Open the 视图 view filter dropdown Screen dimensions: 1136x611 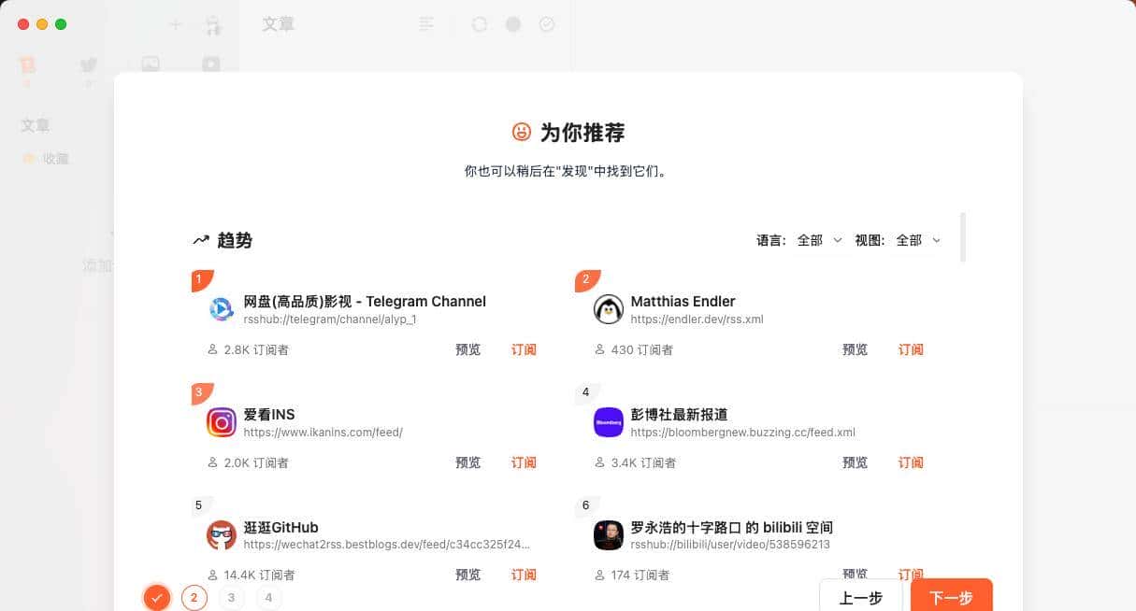(x=917, y=240)
